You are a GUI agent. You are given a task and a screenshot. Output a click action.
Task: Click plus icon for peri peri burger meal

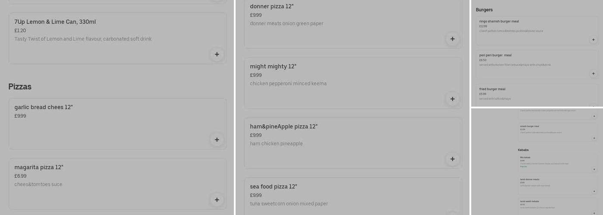tap(593, 74)
